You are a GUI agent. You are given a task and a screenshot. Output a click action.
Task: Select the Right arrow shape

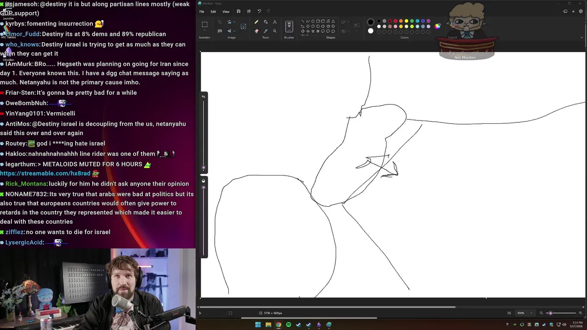point(323,26)
